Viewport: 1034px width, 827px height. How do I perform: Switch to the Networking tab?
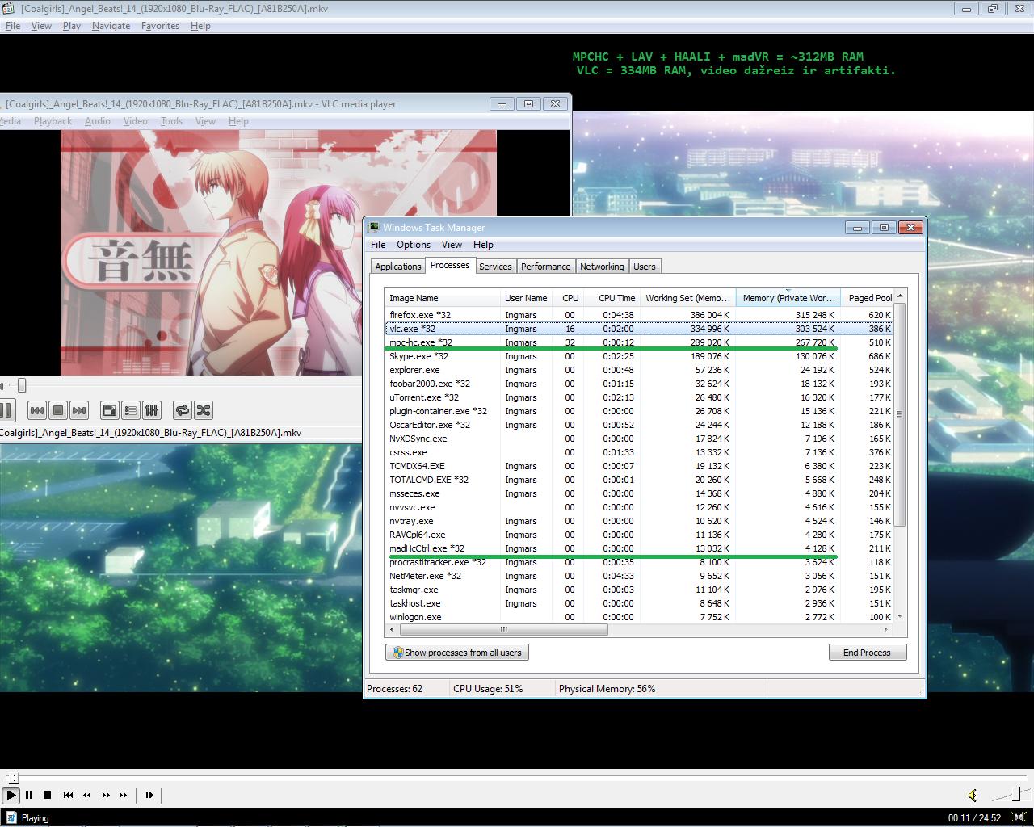[x=602, y=267]
